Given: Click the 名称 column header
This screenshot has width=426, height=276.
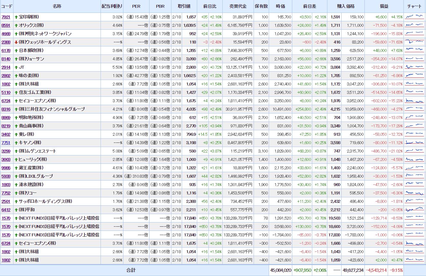Looking at the screenshot, I should coord(57,6).
